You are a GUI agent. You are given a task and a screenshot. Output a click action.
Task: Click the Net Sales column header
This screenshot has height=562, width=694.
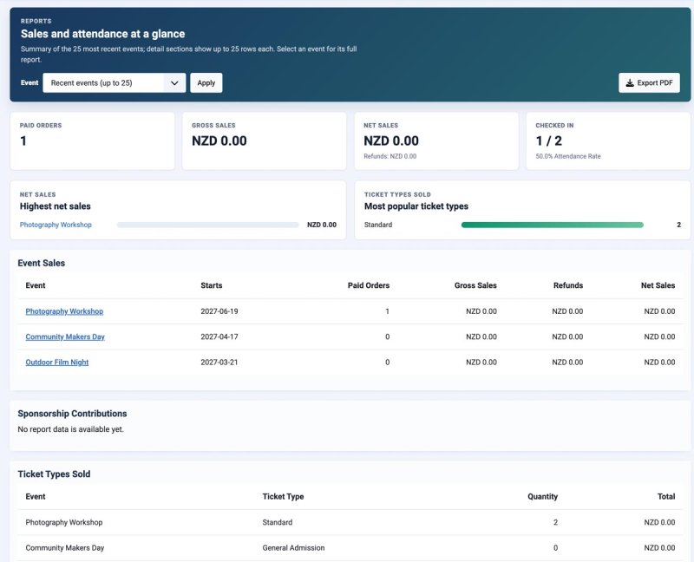point(658,285)
